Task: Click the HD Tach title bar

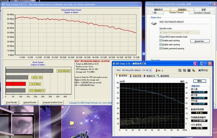Action: click(x=71, y=4)
